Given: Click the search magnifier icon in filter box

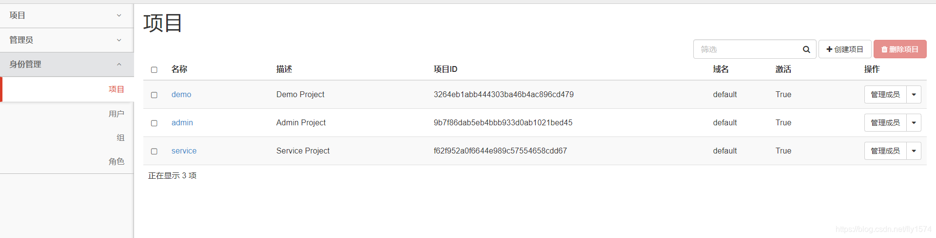Looking at the screenshot, I should tap(806, 50).
